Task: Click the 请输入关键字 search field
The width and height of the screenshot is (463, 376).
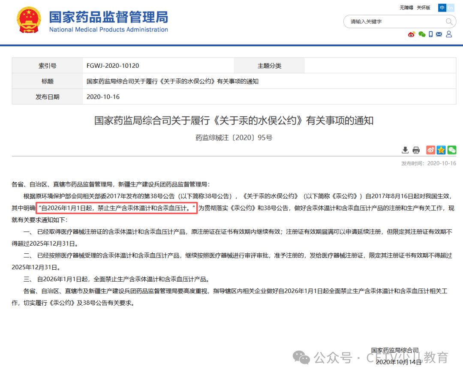Action: tap(394, 21)
